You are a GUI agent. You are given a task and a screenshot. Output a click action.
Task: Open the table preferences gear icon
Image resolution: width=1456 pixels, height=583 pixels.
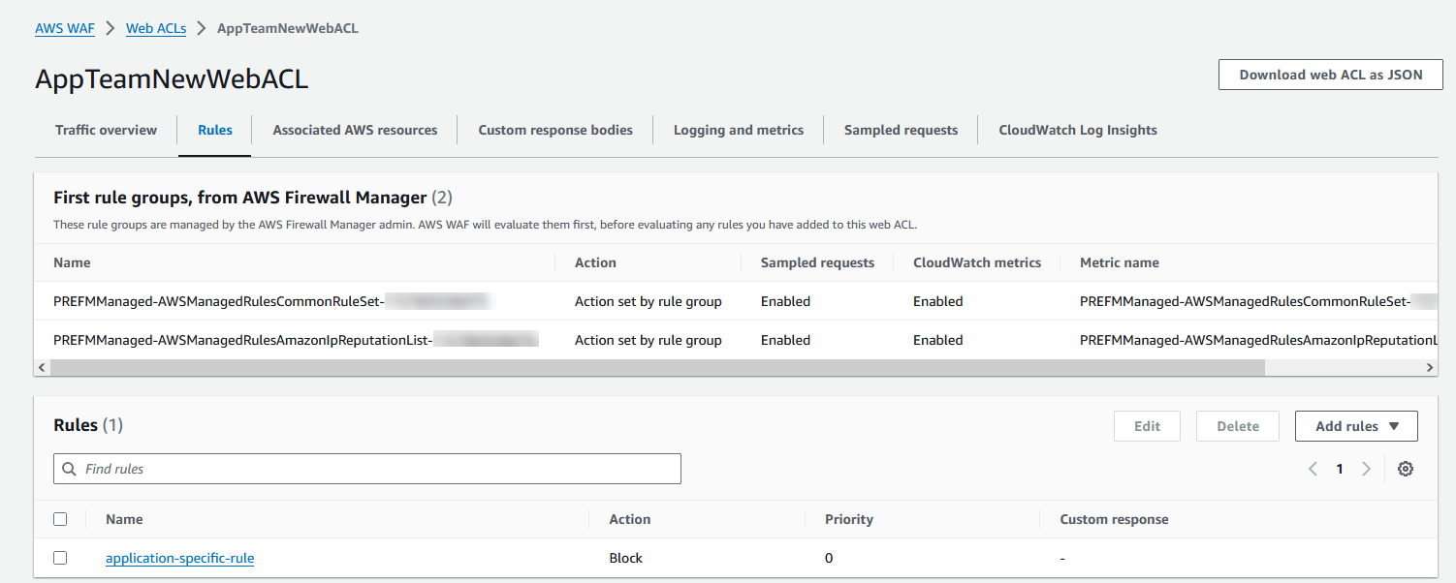point(1406,468)
